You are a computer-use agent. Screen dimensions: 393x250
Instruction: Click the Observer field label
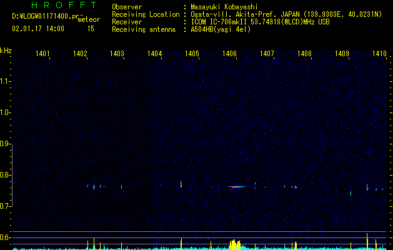click(127, 7)
